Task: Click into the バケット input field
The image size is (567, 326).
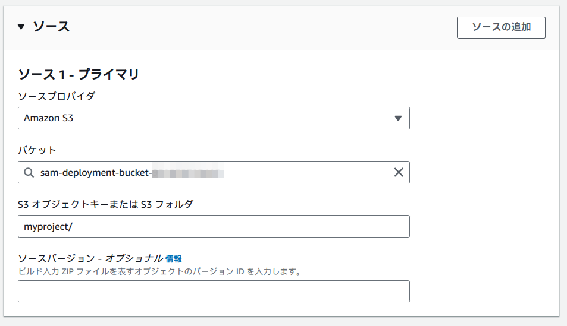Action: (214, 172)
